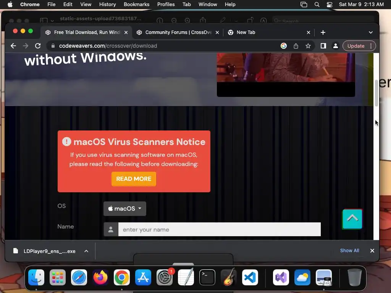Close the New Tab tab

point(309,32)
